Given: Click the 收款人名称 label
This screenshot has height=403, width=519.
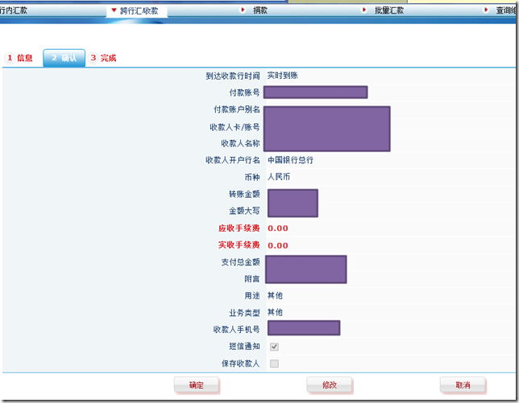Looking at the screenshot, I should (241, 143).
